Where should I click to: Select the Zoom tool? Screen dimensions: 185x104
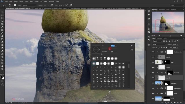click(2, 69)
